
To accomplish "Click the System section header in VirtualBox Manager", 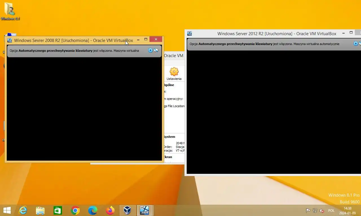I will [169, 137].
